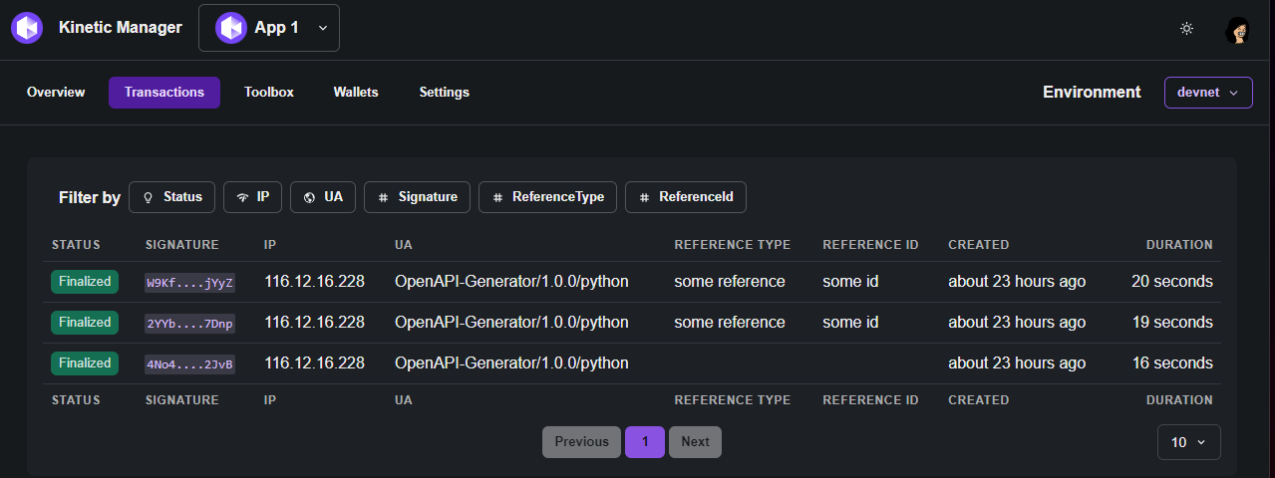Open transaction signature W9Kf....jYyZ
The image size is (1275, 478).
point(189,282)
